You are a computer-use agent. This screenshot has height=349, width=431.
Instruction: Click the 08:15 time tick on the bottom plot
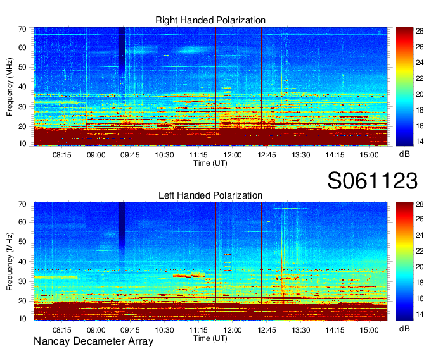62,330
